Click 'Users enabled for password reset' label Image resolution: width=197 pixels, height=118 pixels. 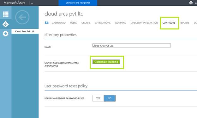click(x=64, y=98)
